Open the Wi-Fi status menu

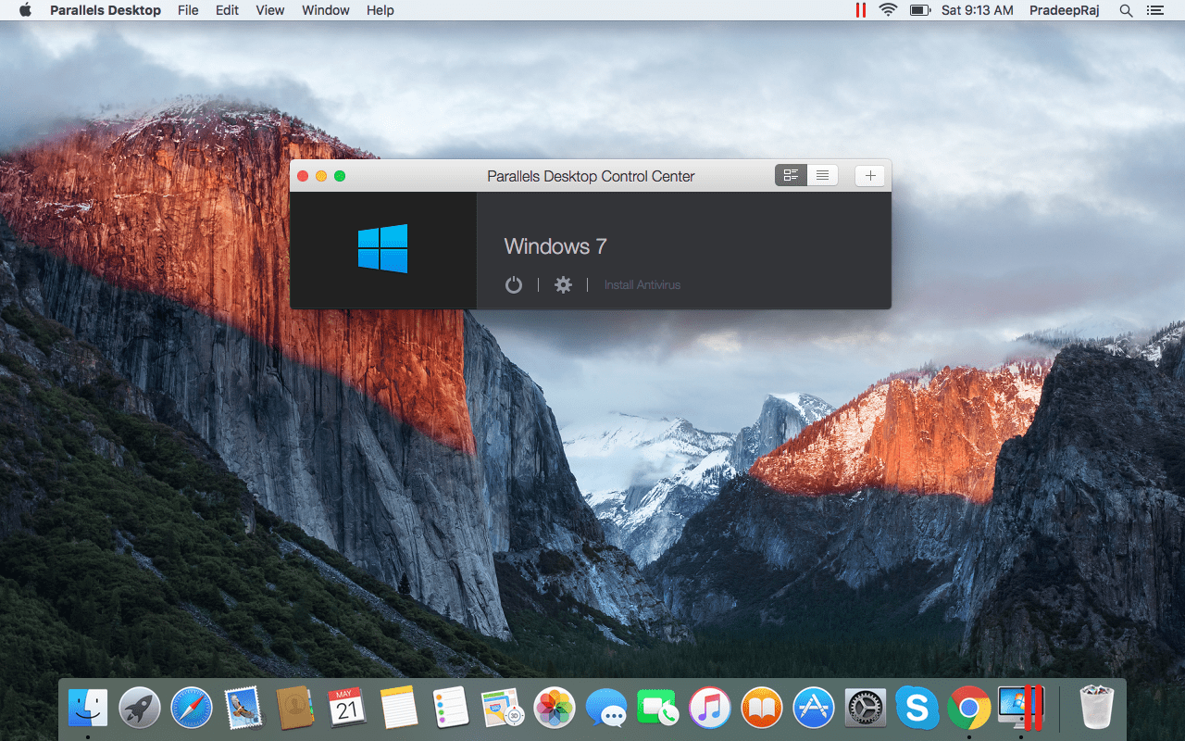[x=889, y=10]
